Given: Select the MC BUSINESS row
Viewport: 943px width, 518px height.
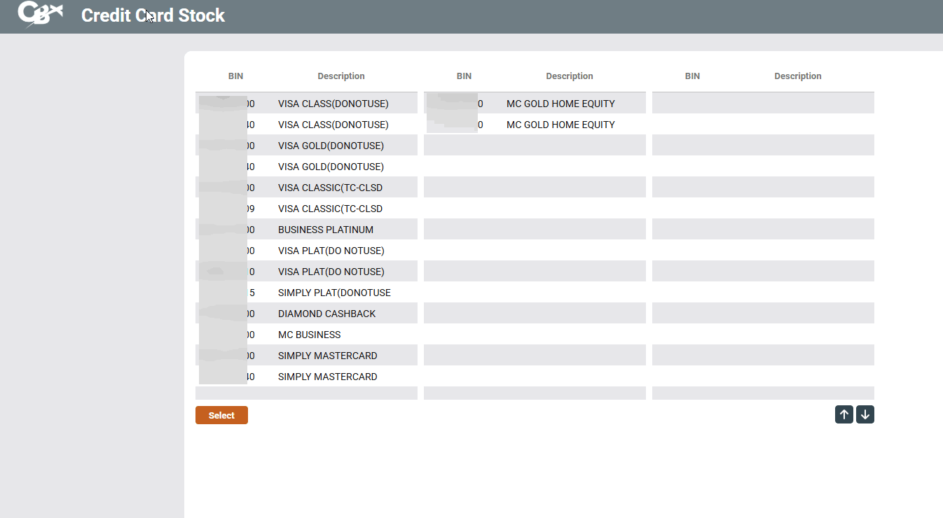Looking at the screenshot, I should coord(309,335).
